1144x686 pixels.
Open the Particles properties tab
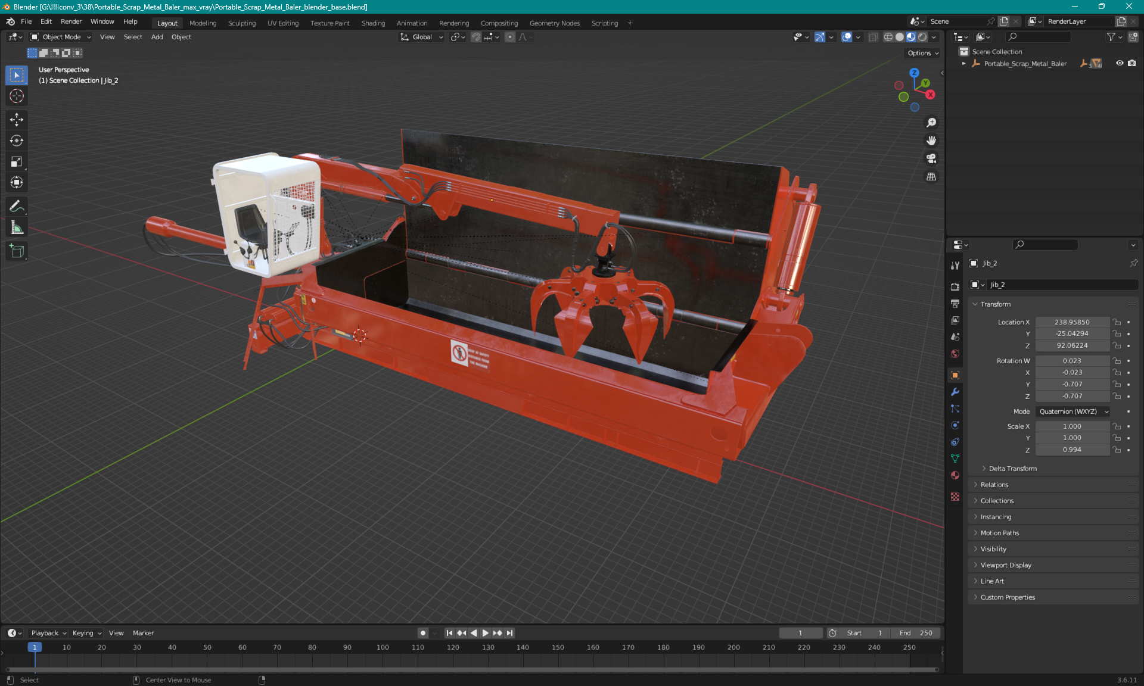pyautogui.click(x=955, y=409)
